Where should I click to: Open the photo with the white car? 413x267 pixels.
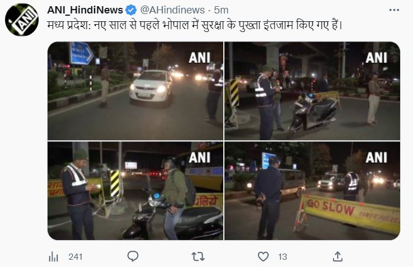point(135,91)
